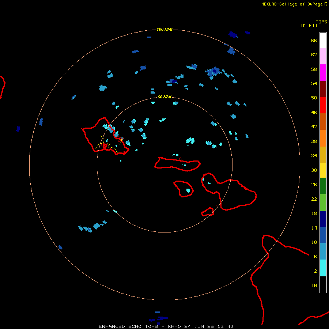Click the '26' scale value
This screenshot has height=329, width=329.
click(314, 185)
